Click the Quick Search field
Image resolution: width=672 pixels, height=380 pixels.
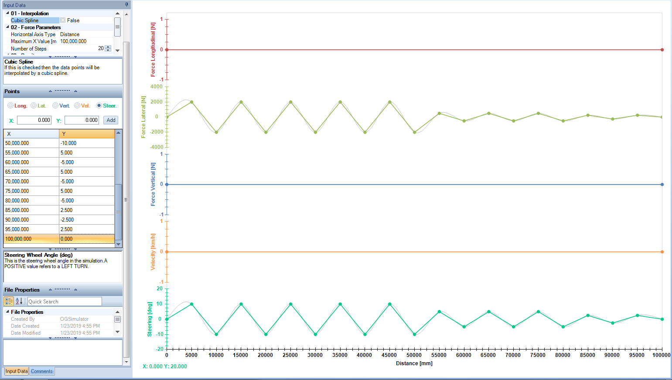65,301
